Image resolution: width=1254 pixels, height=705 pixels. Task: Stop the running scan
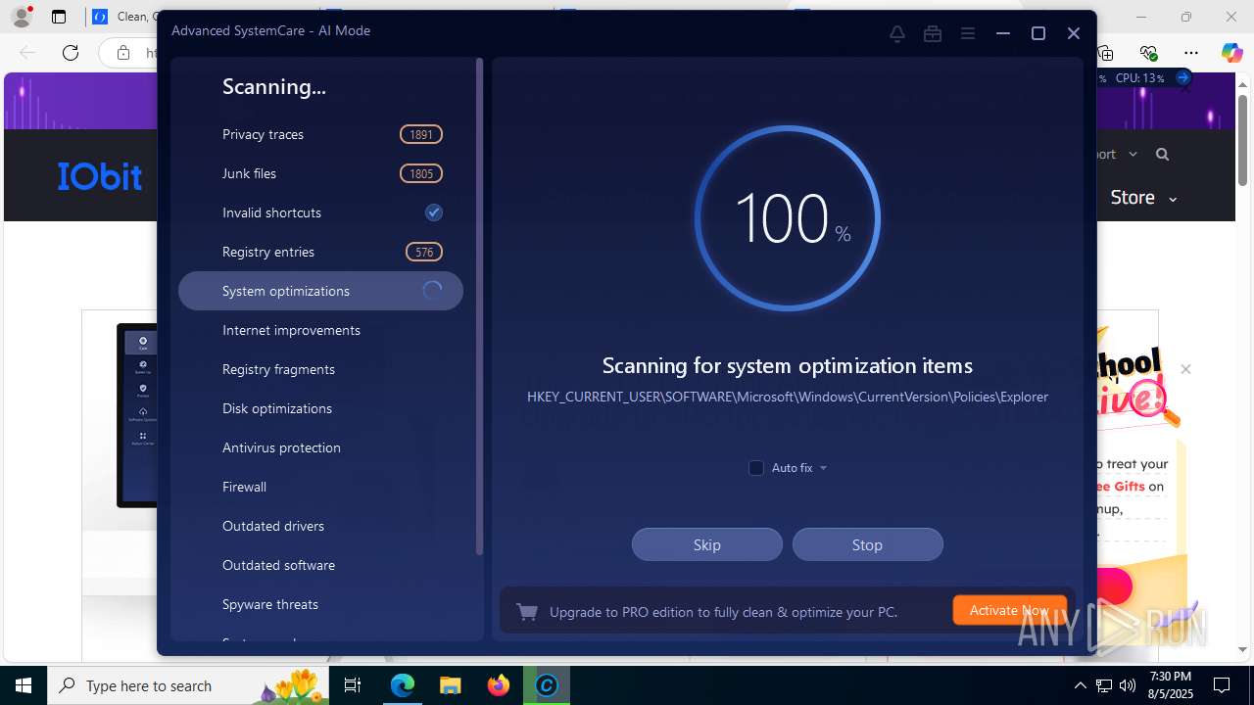tap(868, 544)
